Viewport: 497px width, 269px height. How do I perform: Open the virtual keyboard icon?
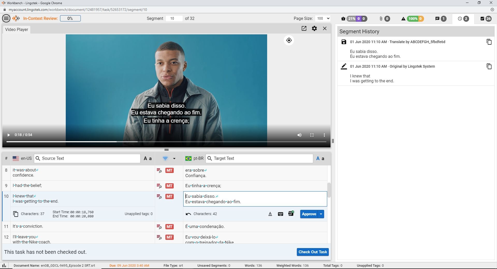280,214
